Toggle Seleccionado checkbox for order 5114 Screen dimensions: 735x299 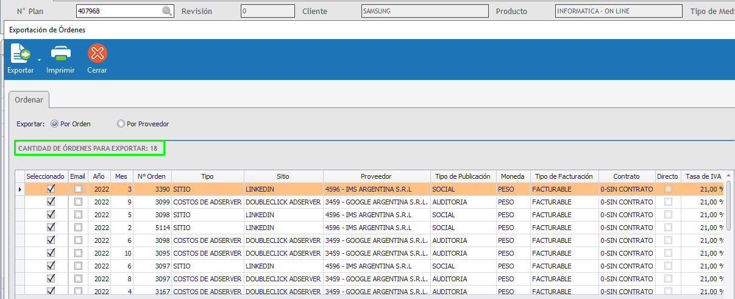(x=51, y=228)
